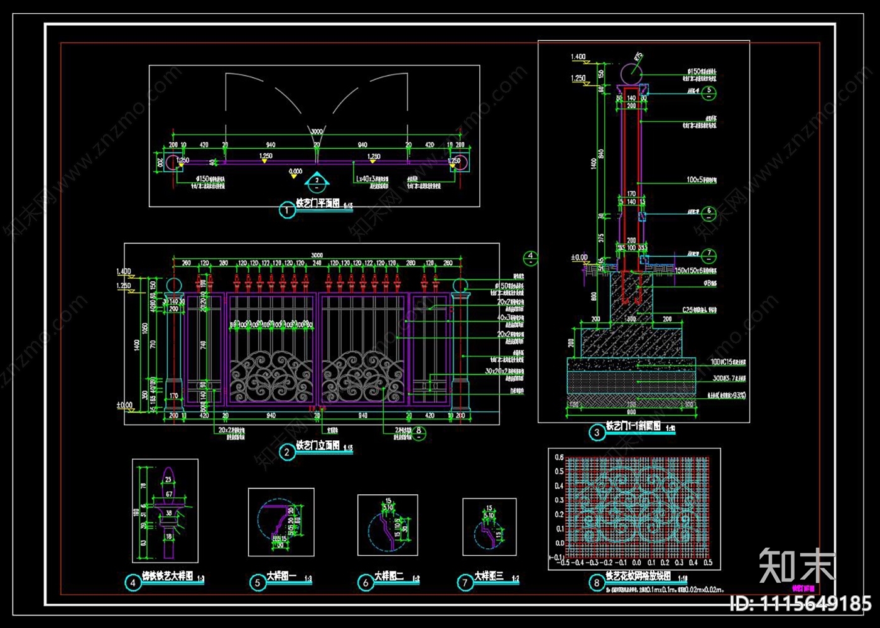This screenshot has height=628, width=880.
Task: Click circle marker 4 beside 铸铁铁艺大样图 title
Action: (x=133, y=583)
